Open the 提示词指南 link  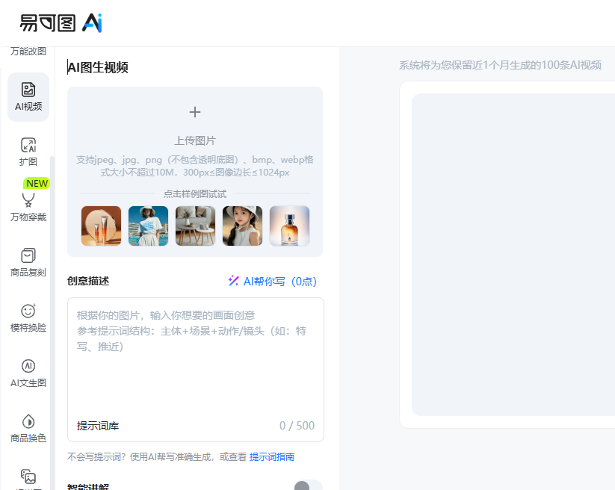click(272, 457)
